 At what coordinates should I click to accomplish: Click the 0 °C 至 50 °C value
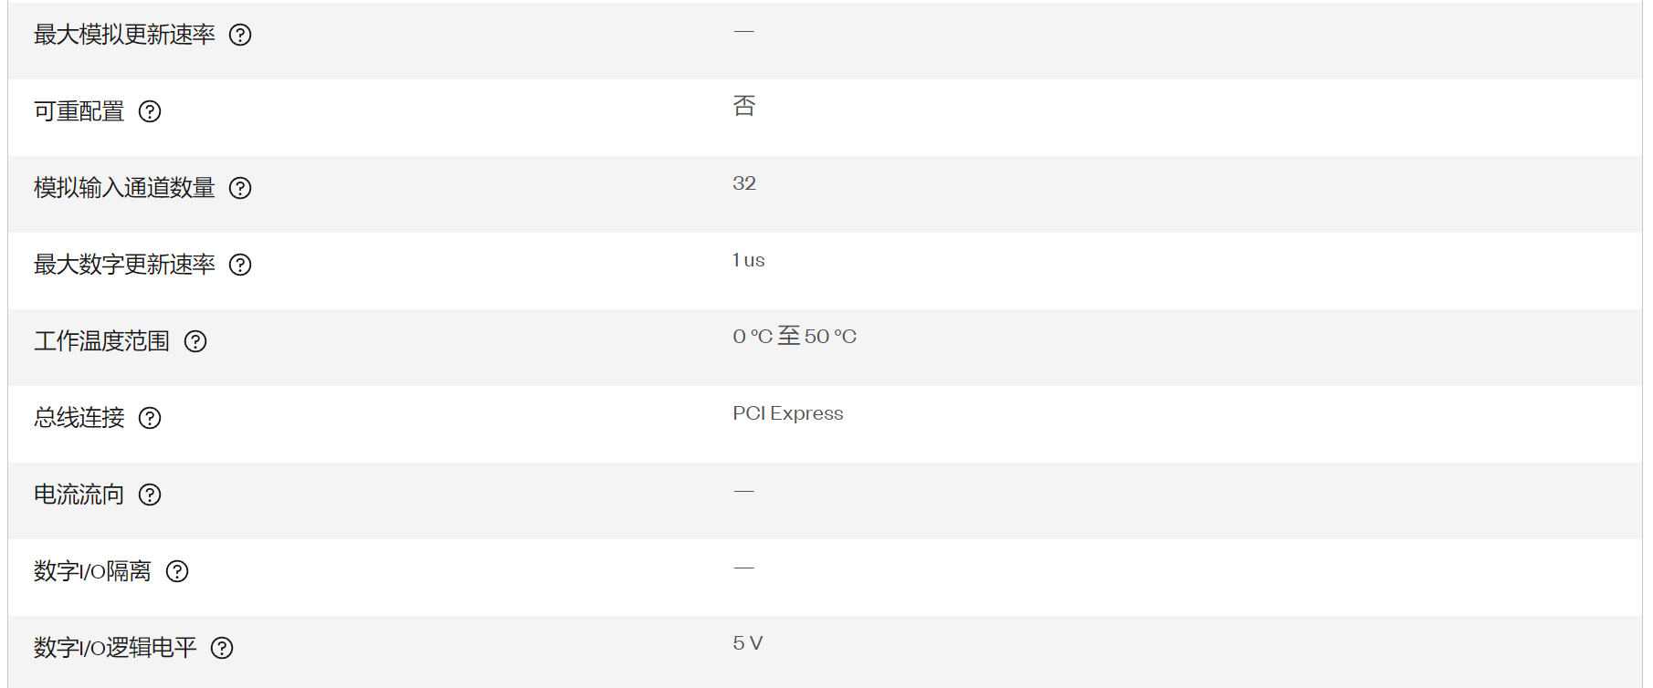tap(795, 336)
